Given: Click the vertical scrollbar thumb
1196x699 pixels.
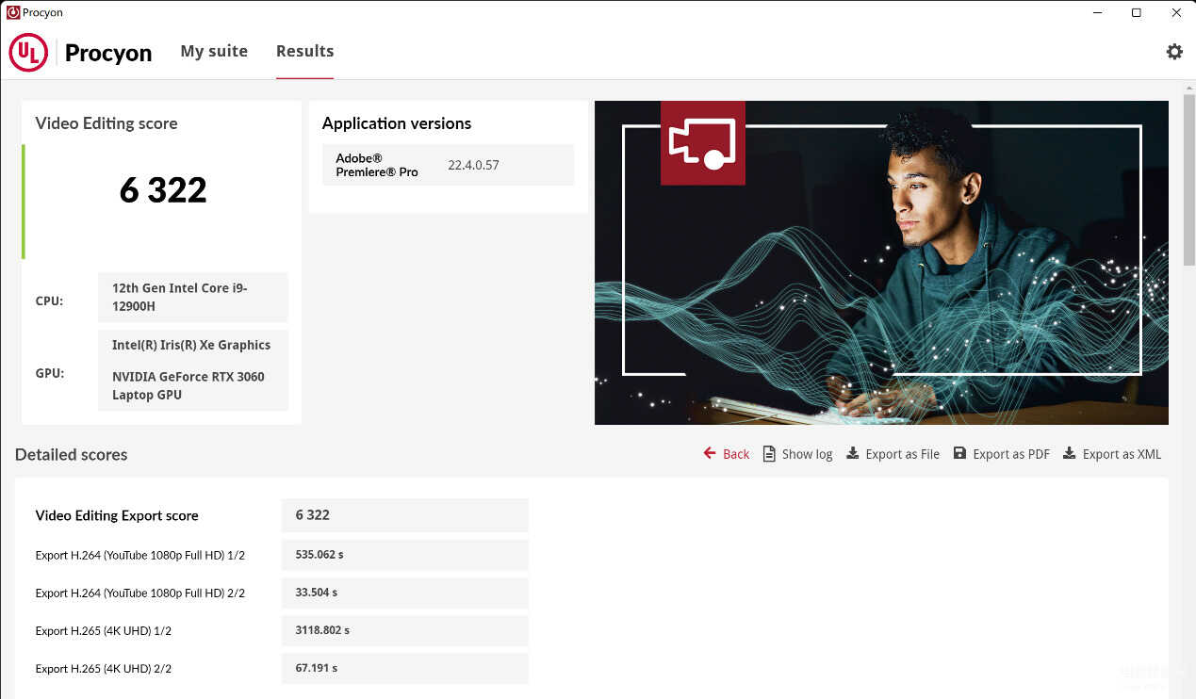Looking at the screenshot, I should pyautogui.click(x=1188, y=179).
